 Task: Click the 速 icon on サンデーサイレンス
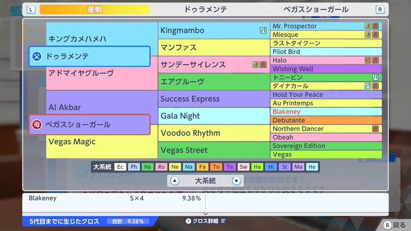coord(256,65)
